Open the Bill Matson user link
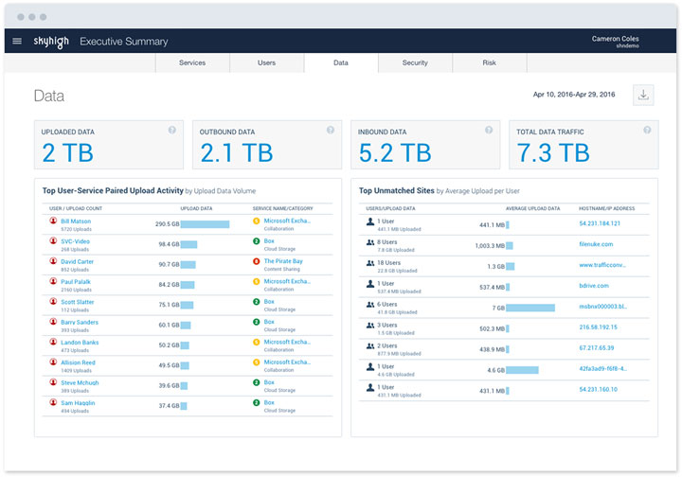The height and width of the screenshot is (477, 682). click(x=76, y=221)
